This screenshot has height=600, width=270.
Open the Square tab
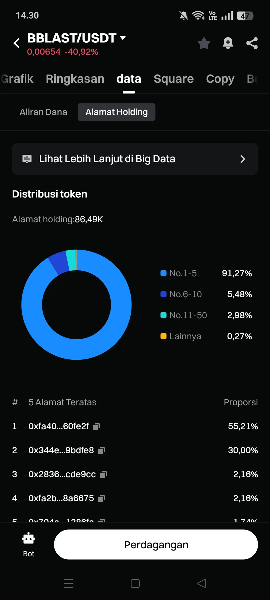click(173, 79)
